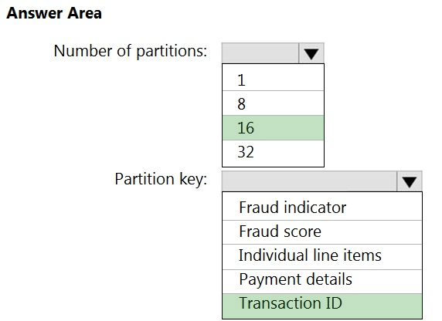This screenshot has height=321, width=442.
Task: Select 32 in partitions list
Action: 273,153
